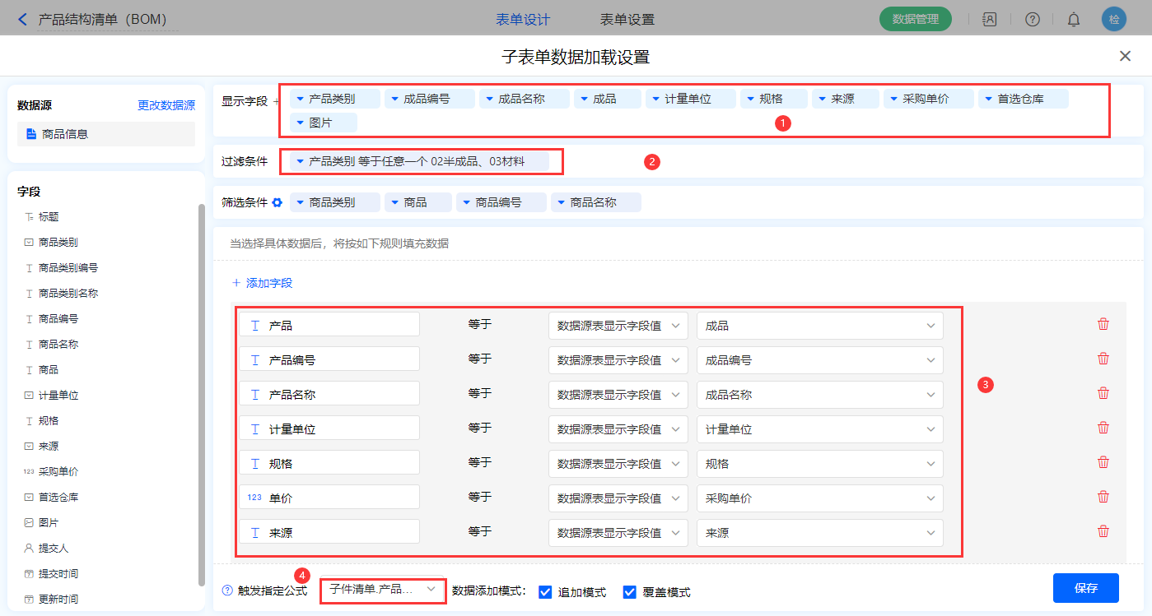This screenshot has width=1152, height=616.
Task: Open the notification bell
Action: 1073,19
